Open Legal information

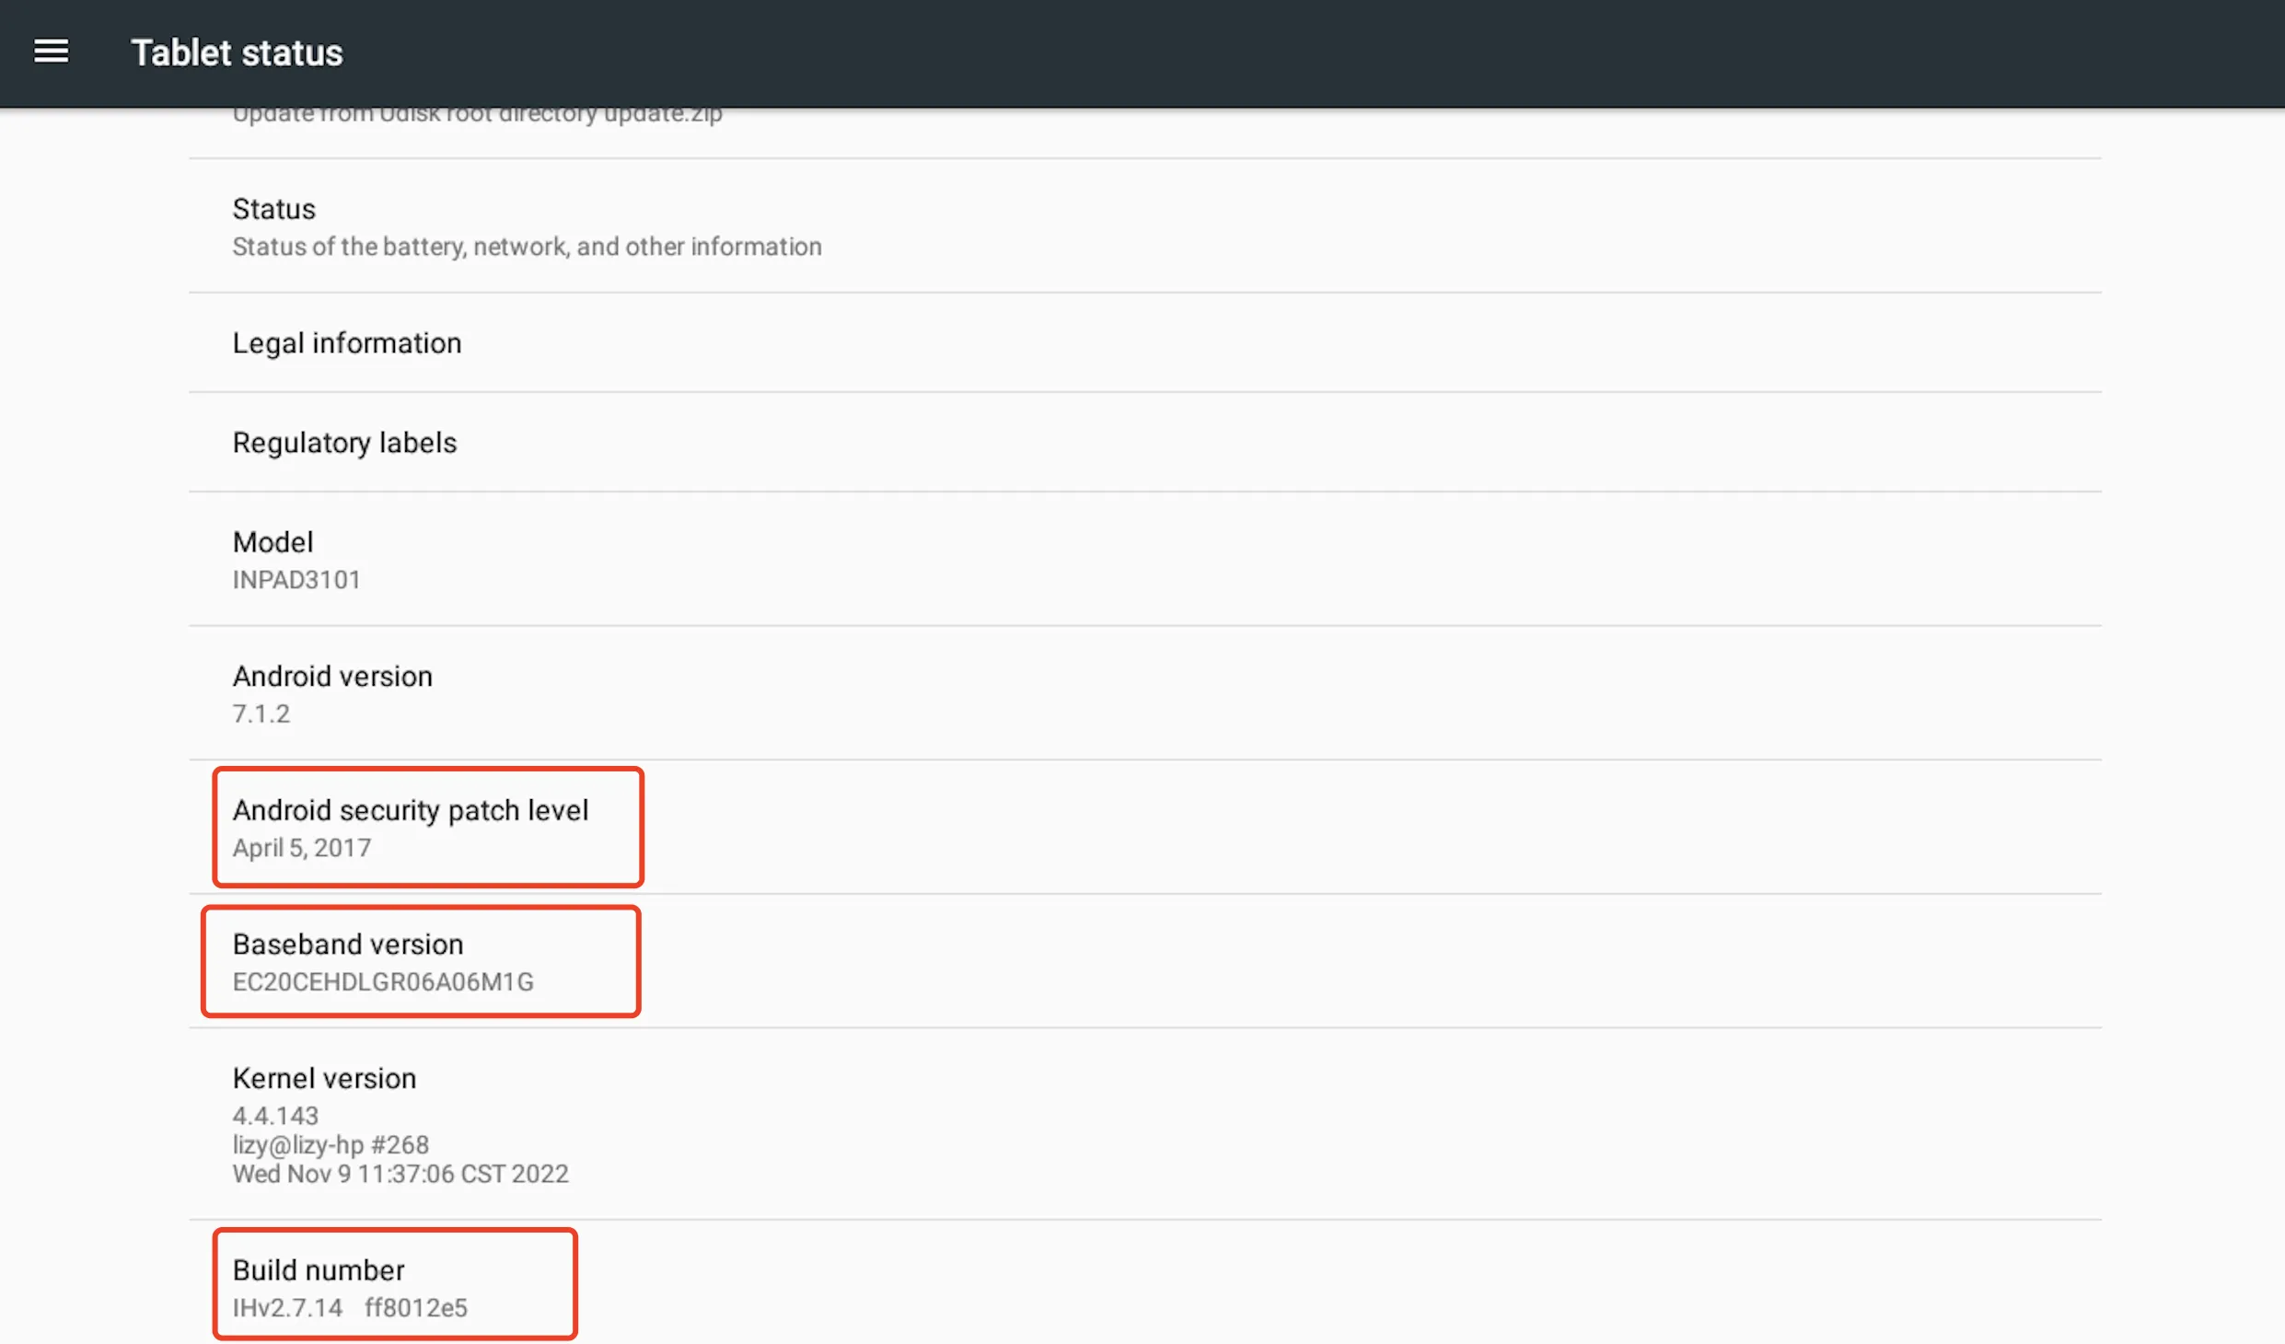pos(1145,343)
